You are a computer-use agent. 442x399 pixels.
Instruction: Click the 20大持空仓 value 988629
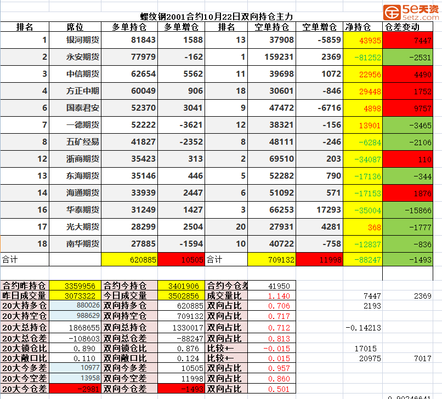pos(75,316)
